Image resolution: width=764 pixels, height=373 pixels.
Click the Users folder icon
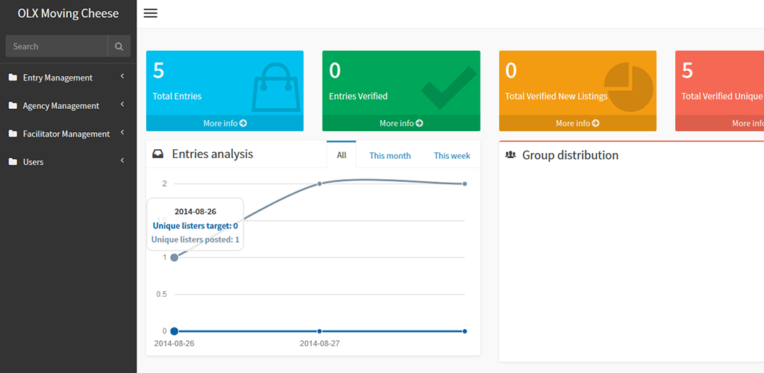click(13, 162)
